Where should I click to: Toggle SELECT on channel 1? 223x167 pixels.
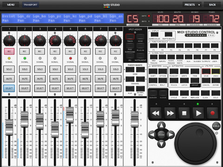(x=9, y=88)
